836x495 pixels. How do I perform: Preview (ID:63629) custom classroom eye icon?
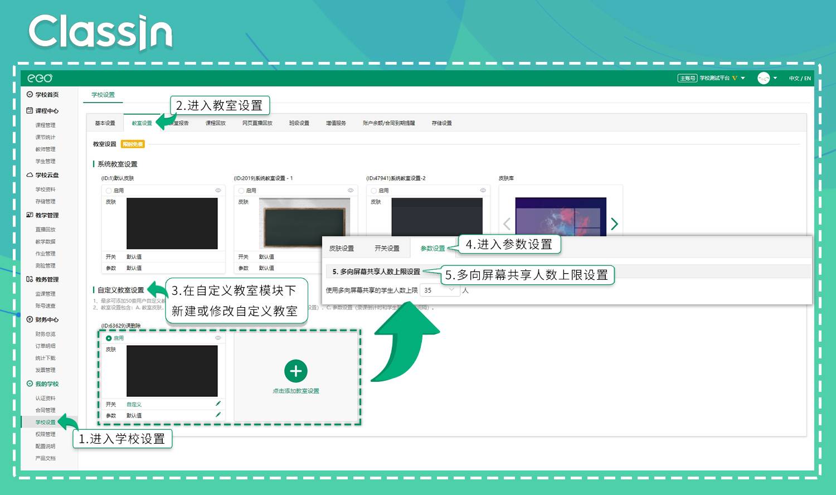coord(218,338)
